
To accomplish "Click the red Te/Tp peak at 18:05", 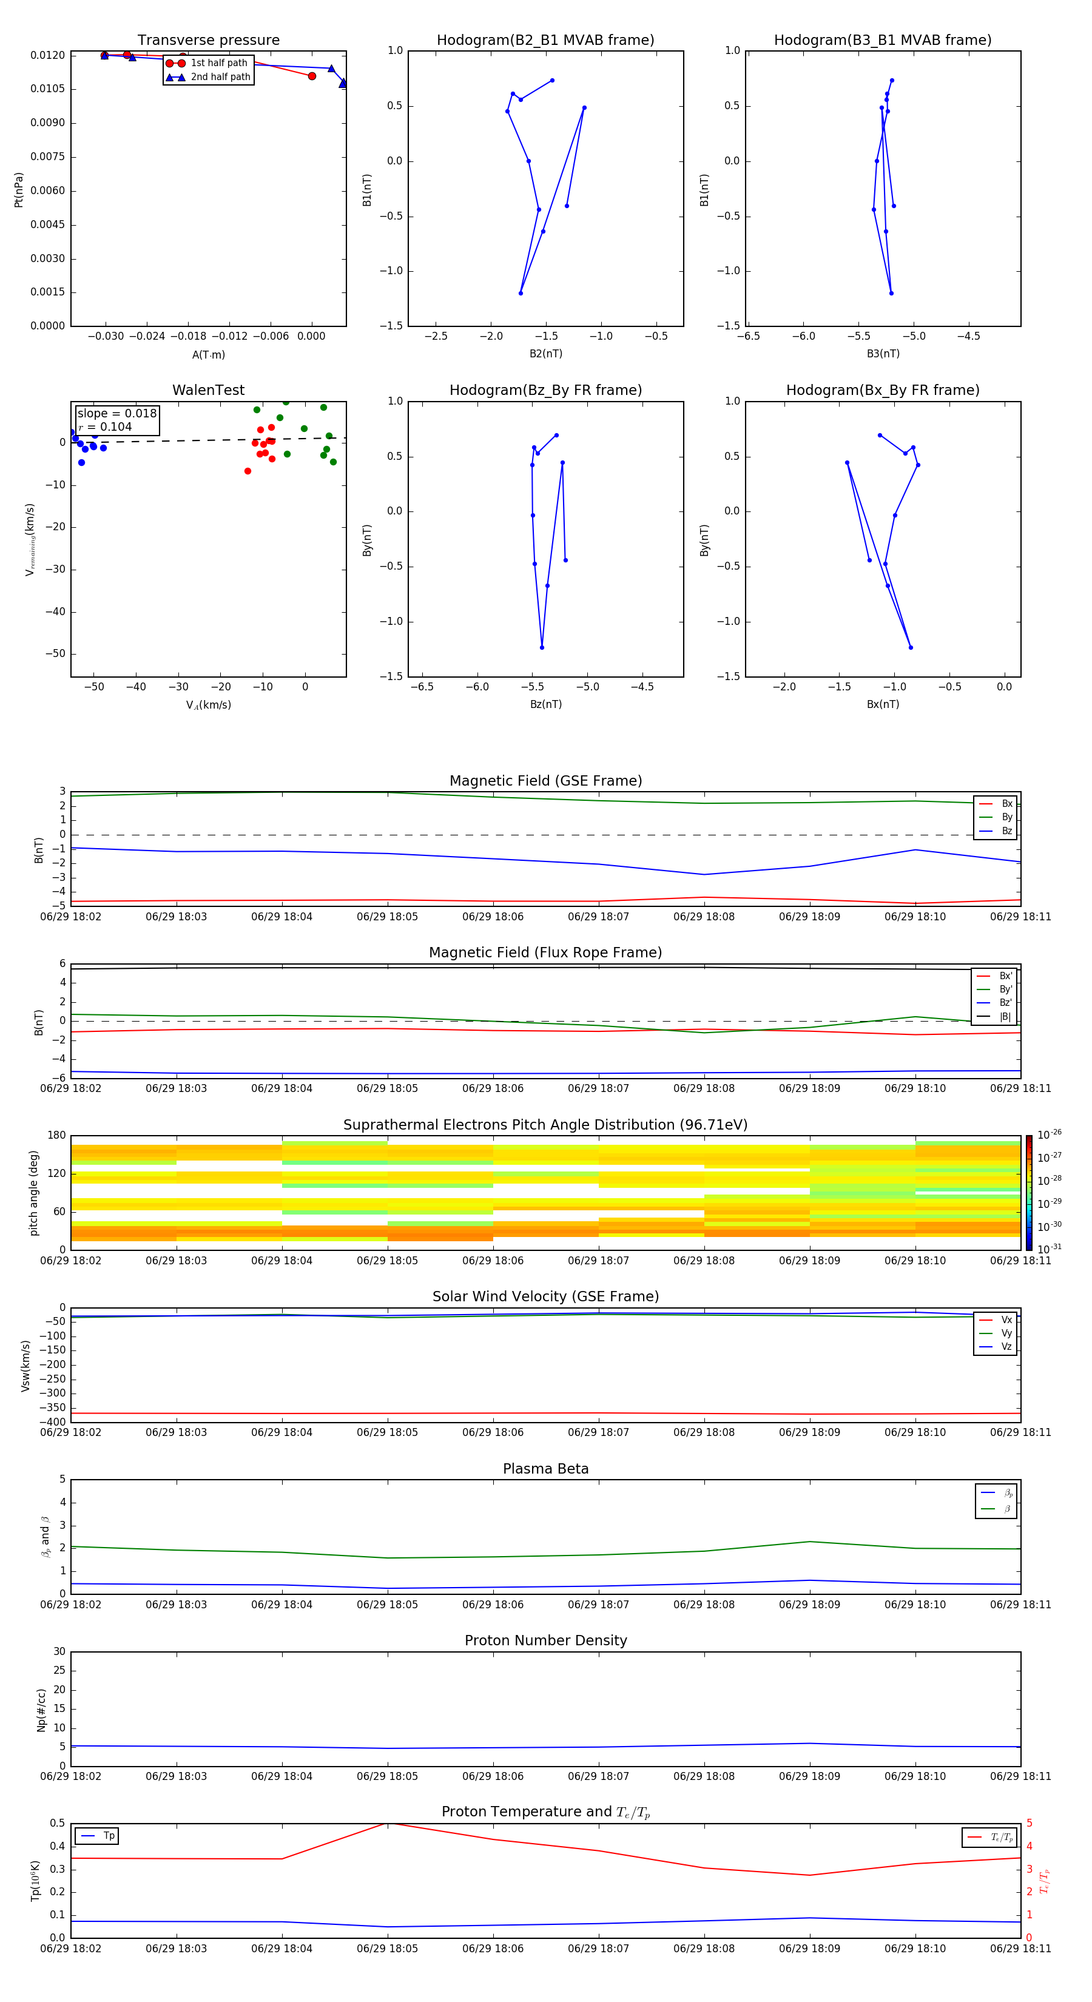I will 387,1823.
